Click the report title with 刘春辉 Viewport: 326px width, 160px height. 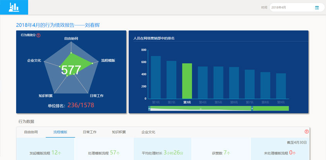click(58, 25)
